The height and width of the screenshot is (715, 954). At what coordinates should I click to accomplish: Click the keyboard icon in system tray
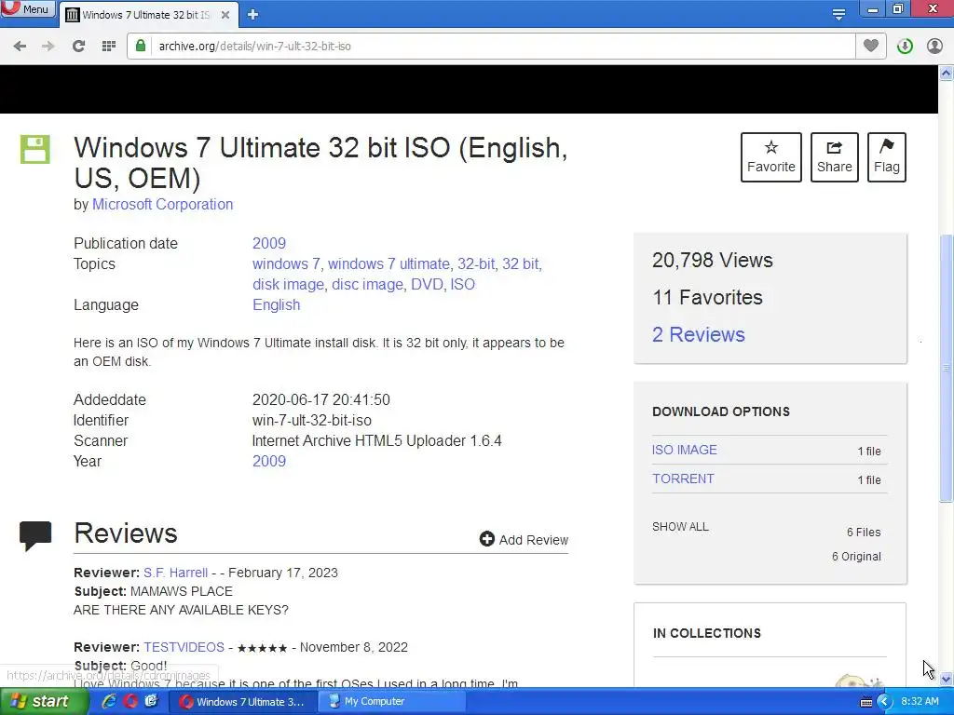(x=865, y=702)
